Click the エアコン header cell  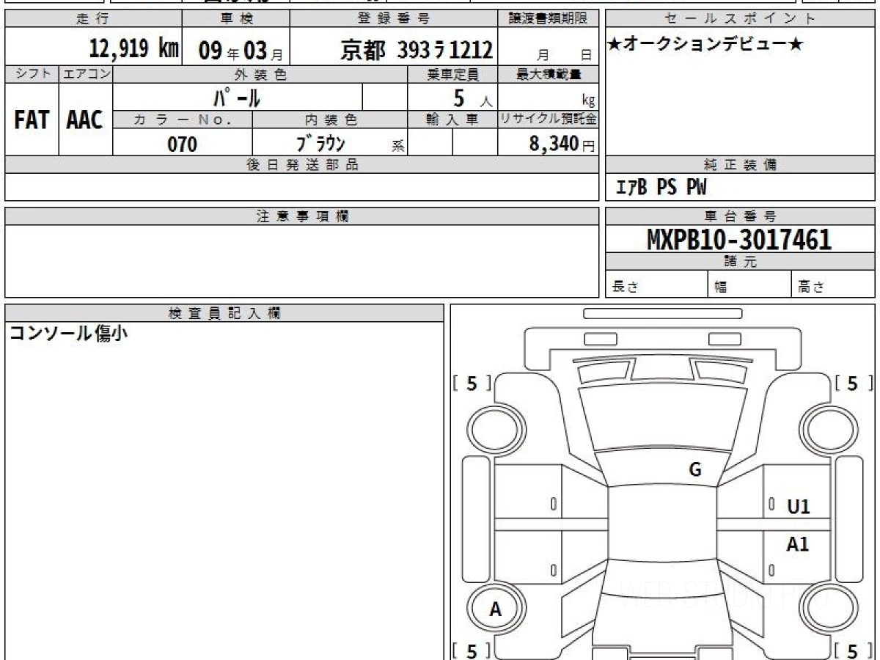[x=86, y=74]
